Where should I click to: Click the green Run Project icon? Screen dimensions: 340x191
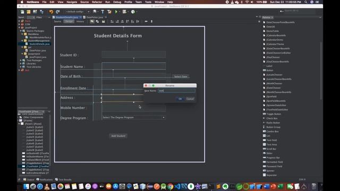click(116, 12)
